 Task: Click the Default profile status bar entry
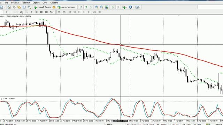pos(109,124)
